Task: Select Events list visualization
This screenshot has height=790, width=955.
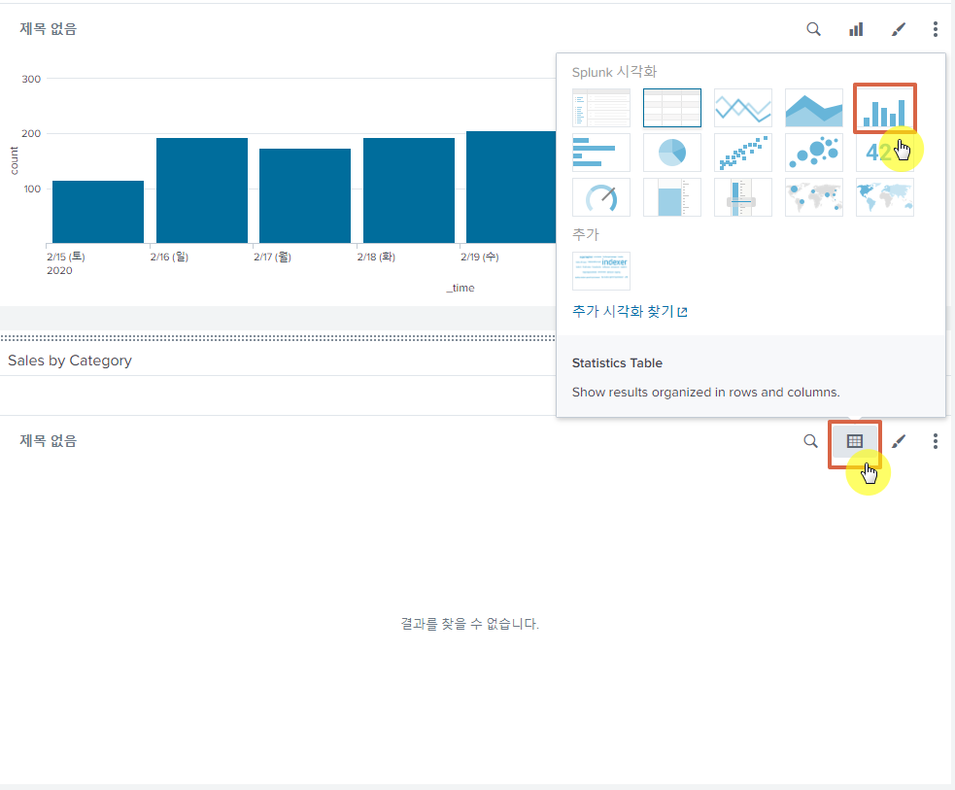Action: coord(601,108)
